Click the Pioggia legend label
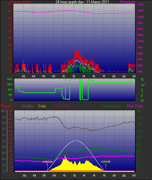Image resolution: width=152 pixels, height=180 pixels. tap(6, 106)
